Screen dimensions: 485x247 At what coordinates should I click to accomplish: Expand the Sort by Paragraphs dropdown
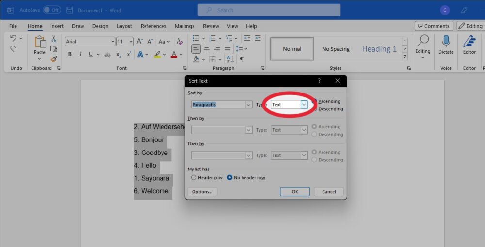pos(248,105)
